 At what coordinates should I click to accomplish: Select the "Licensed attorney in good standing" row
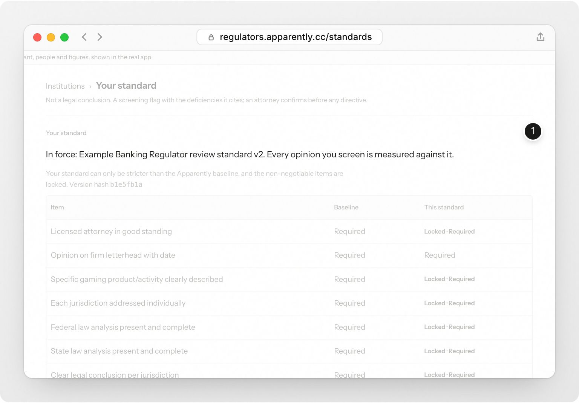pyautogui.click(x=289, y=231)
